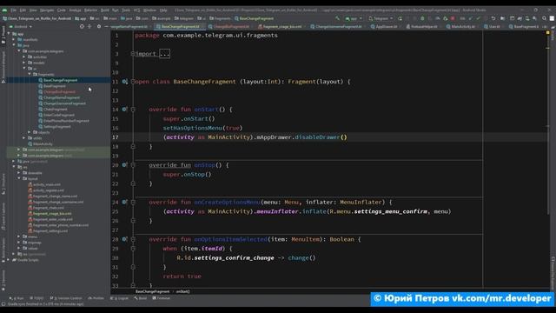Select MainActivity in project tree
Viewport: 556px width, 313px height.
[43, 143]
